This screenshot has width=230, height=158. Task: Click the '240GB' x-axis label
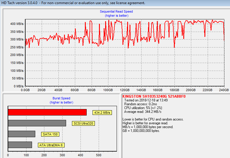224,90
